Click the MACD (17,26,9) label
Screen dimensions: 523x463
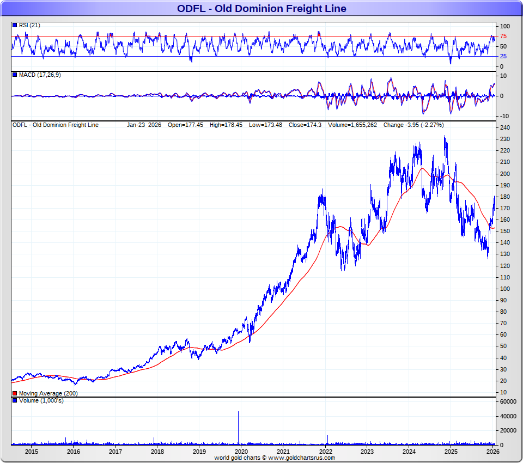pos(40,75)
